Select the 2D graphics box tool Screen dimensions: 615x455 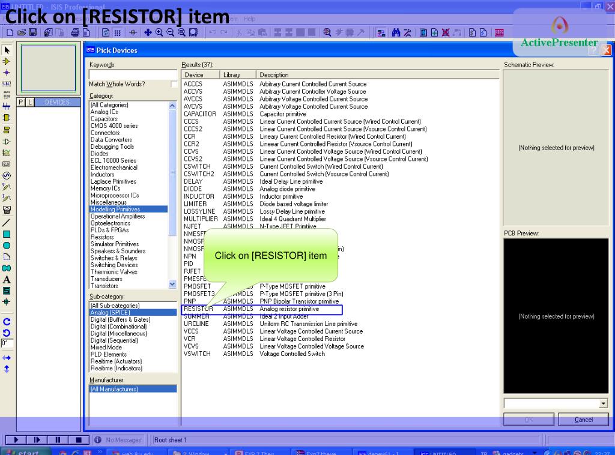pyautogui.click(x=7, y=234)
